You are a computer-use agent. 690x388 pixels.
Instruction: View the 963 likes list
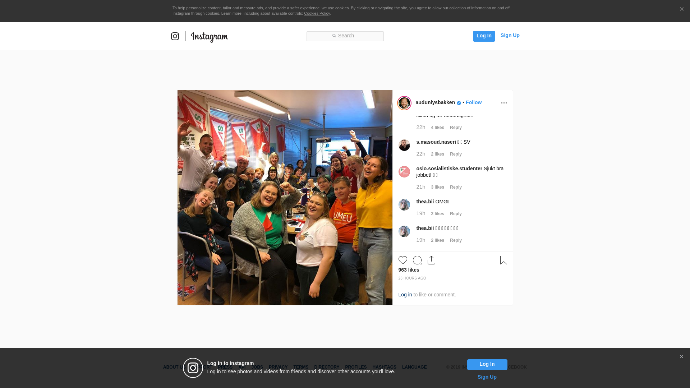[x=409, y=270]
